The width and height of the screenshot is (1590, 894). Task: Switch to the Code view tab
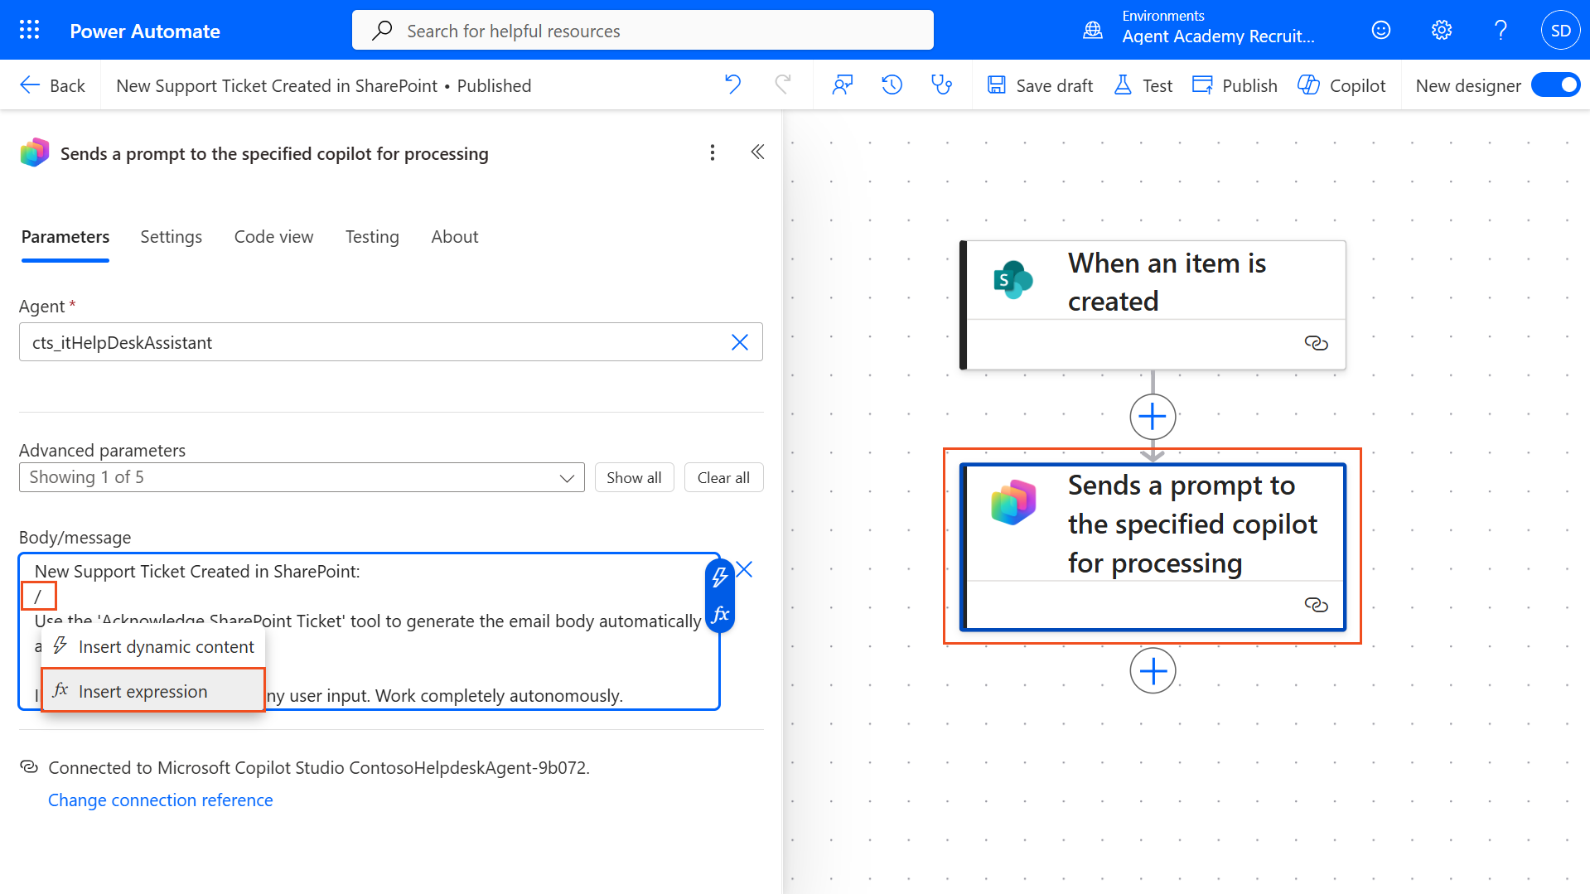[273, 237]
